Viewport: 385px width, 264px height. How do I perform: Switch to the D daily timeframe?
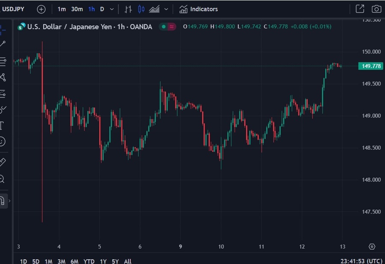pos(102,9)
